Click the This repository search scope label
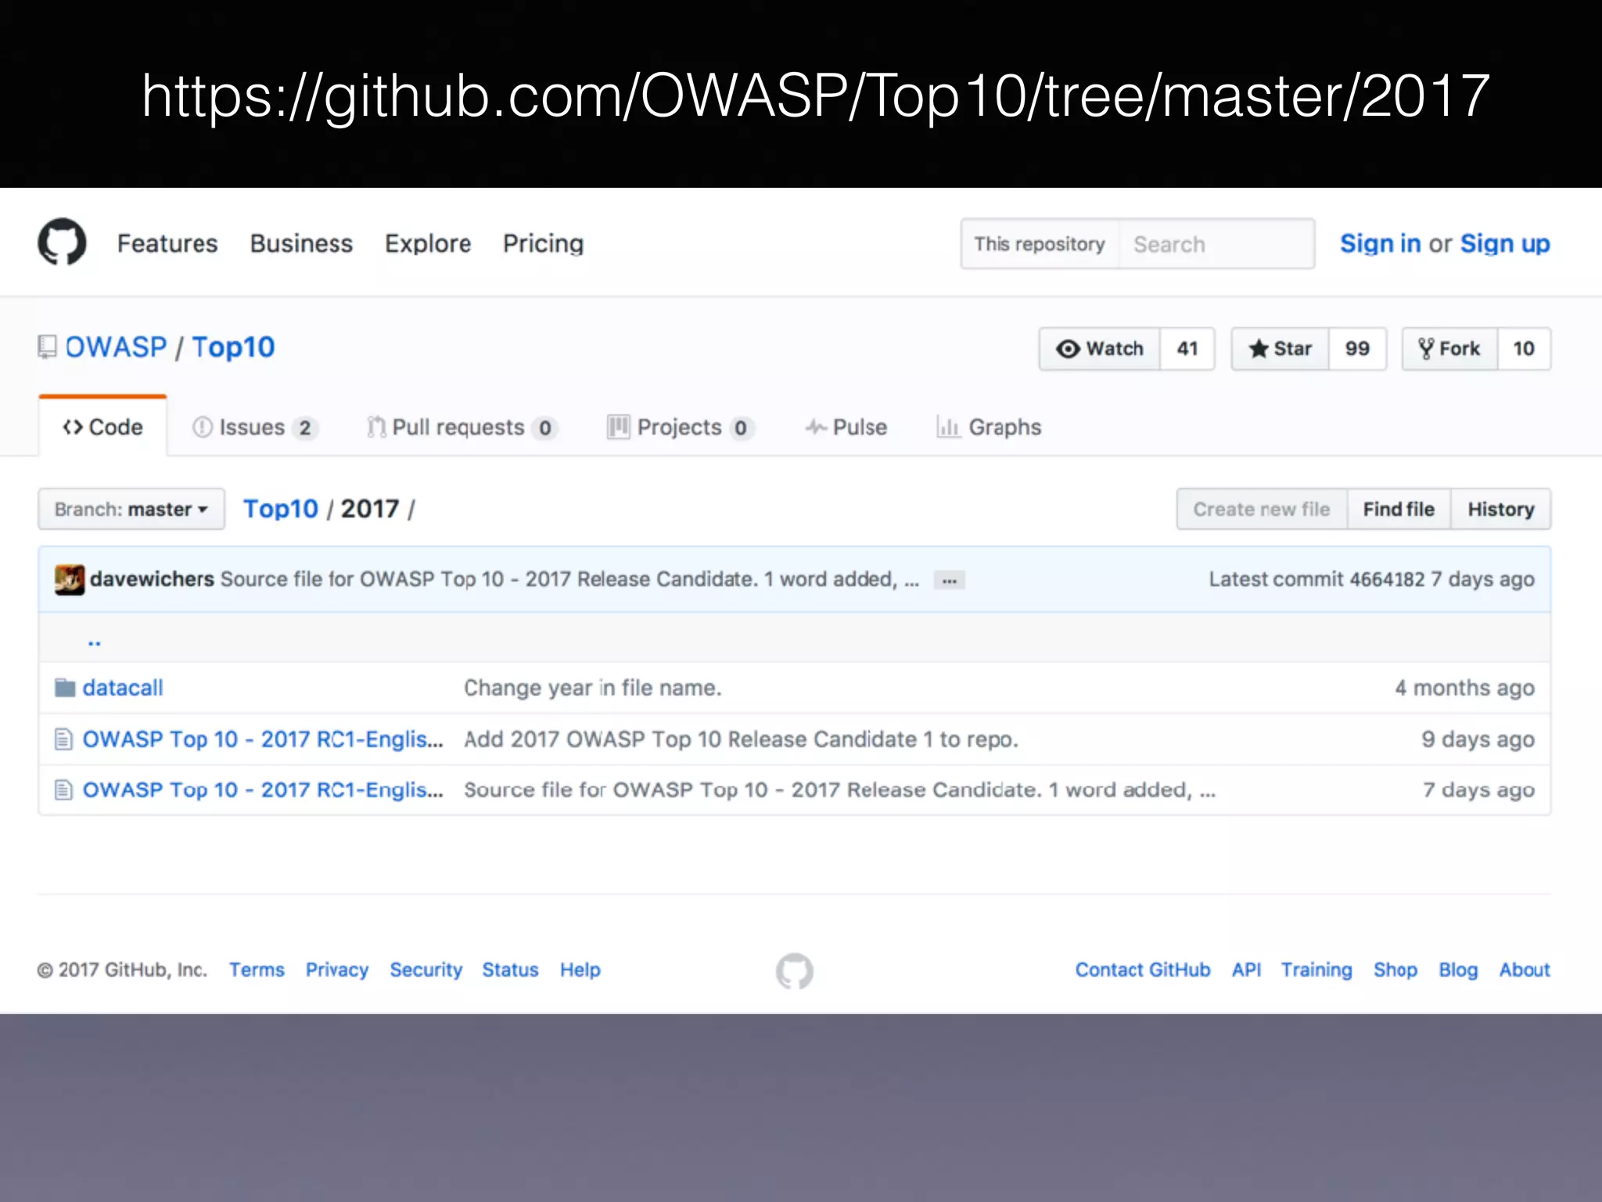This screenshot has height=1202, width=1602. click(1040, 244)
